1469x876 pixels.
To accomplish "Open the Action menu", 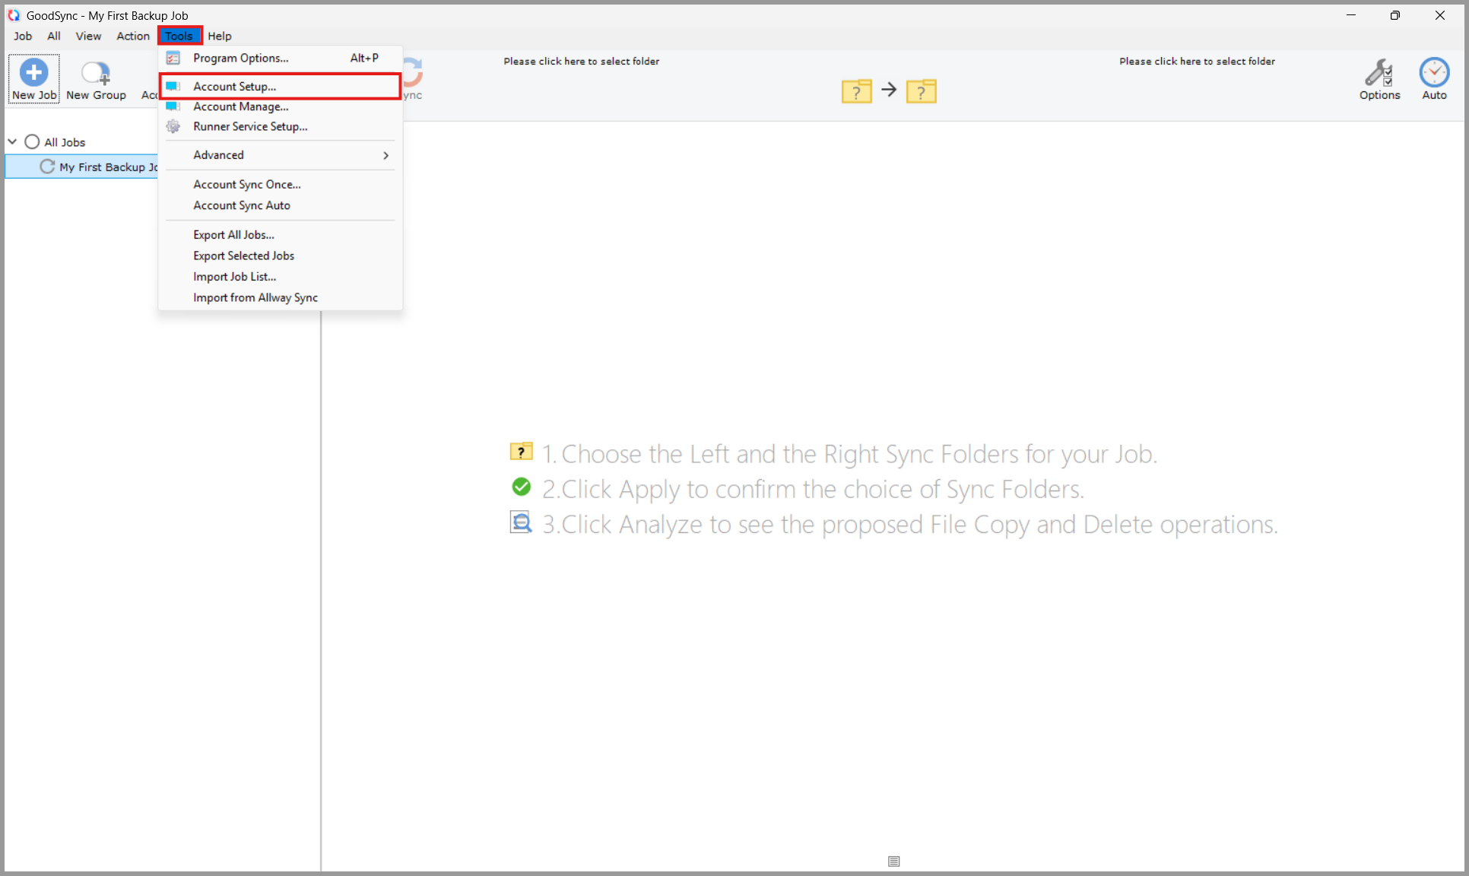I will pos(133,36).
